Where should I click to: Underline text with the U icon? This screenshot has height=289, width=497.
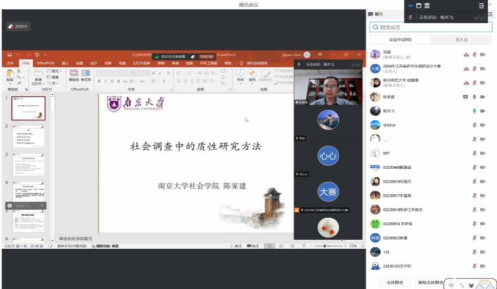[112, 81]
